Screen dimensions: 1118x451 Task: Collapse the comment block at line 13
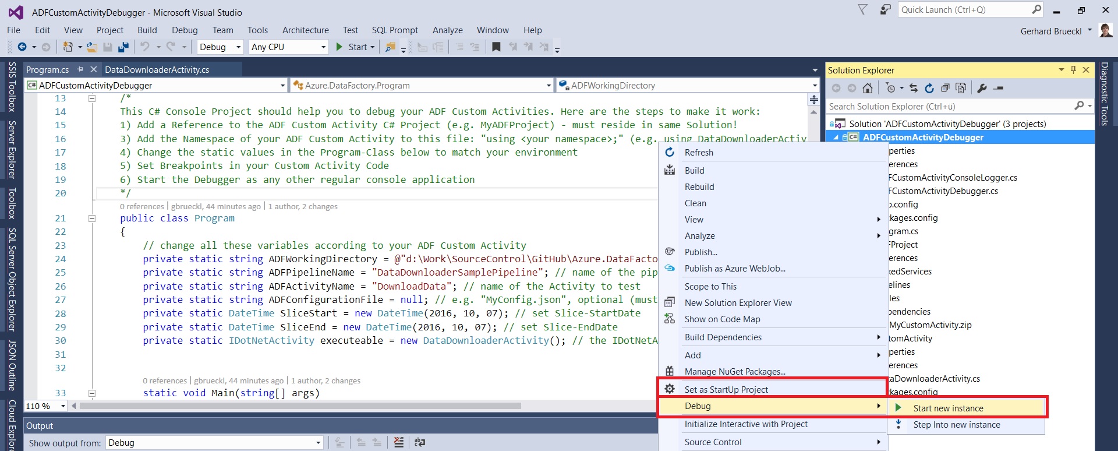(92, 98)
